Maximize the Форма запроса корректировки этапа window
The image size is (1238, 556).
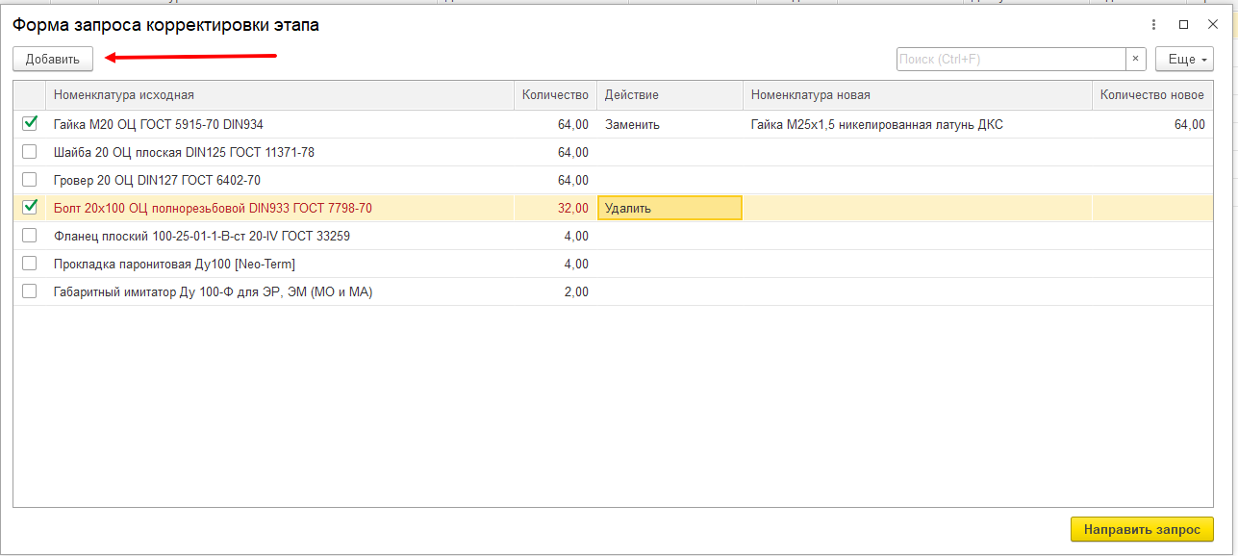pos(1183,25)
